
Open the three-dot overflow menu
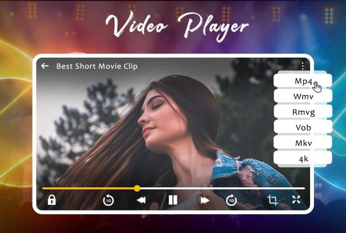click(x=302, y=66)
